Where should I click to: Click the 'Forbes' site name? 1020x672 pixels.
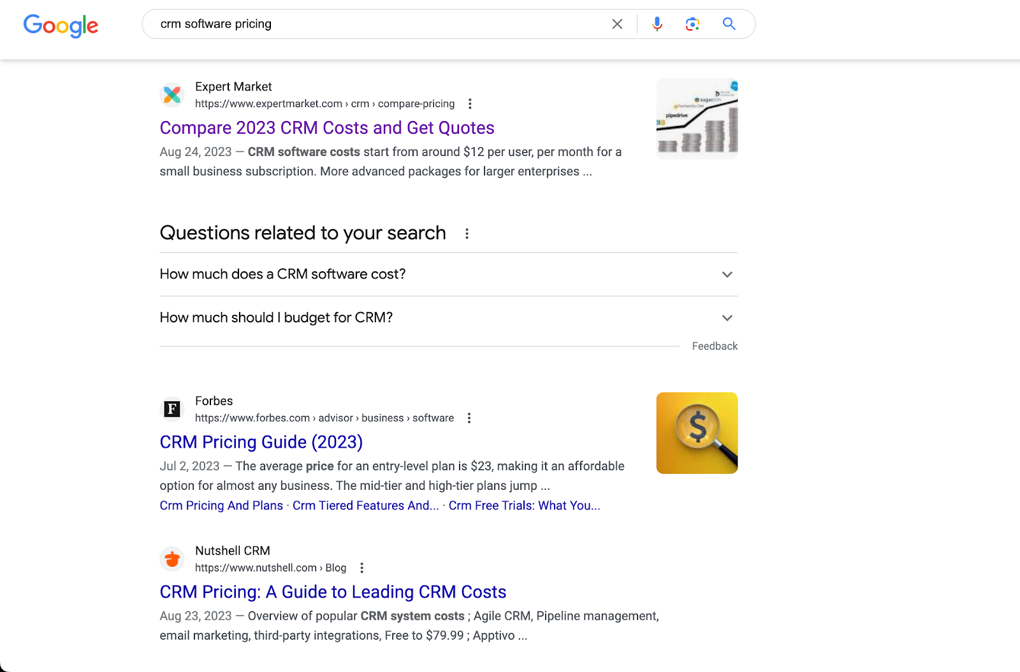(x=214, y=401)
